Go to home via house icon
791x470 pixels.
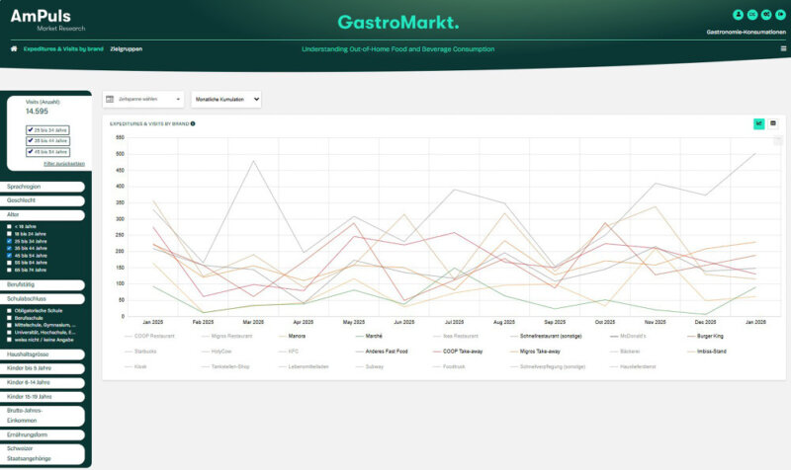14,48
